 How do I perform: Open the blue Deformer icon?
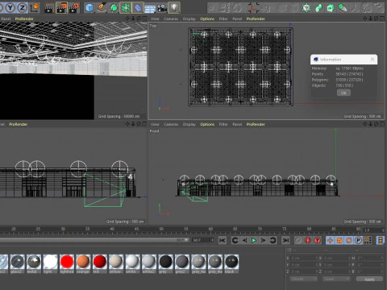(x=138, y=8)
